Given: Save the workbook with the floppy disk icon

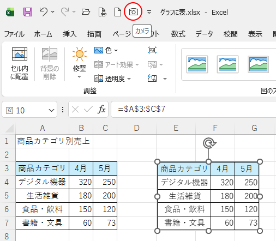Looking at the screenshot, I should pos(28,12).
